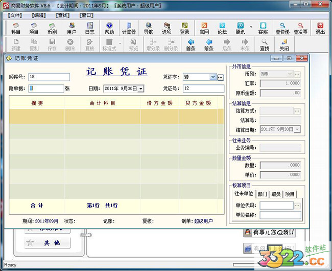The width and height of the screenshot is (332, 271).
Task: Go to previous voucher with 前条
Action: click(x=209, y=45)
